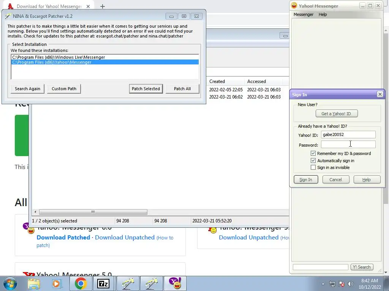Sort by Created column in 7-Zip

click(226, 81)
